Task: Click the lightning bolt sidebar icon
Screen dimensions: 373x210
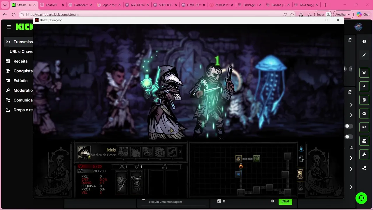Action: (364, 86)
